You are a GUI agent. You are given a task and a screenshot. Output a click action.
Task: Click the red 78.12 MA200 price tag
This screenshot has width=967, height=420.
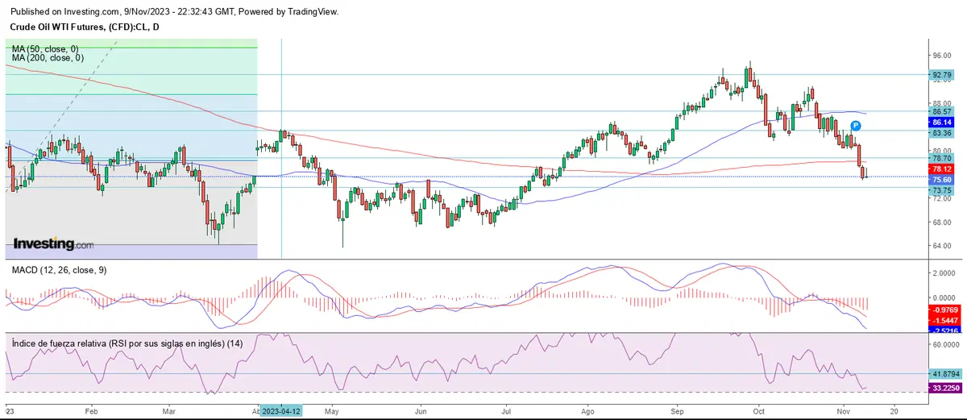tap(942, 169)
